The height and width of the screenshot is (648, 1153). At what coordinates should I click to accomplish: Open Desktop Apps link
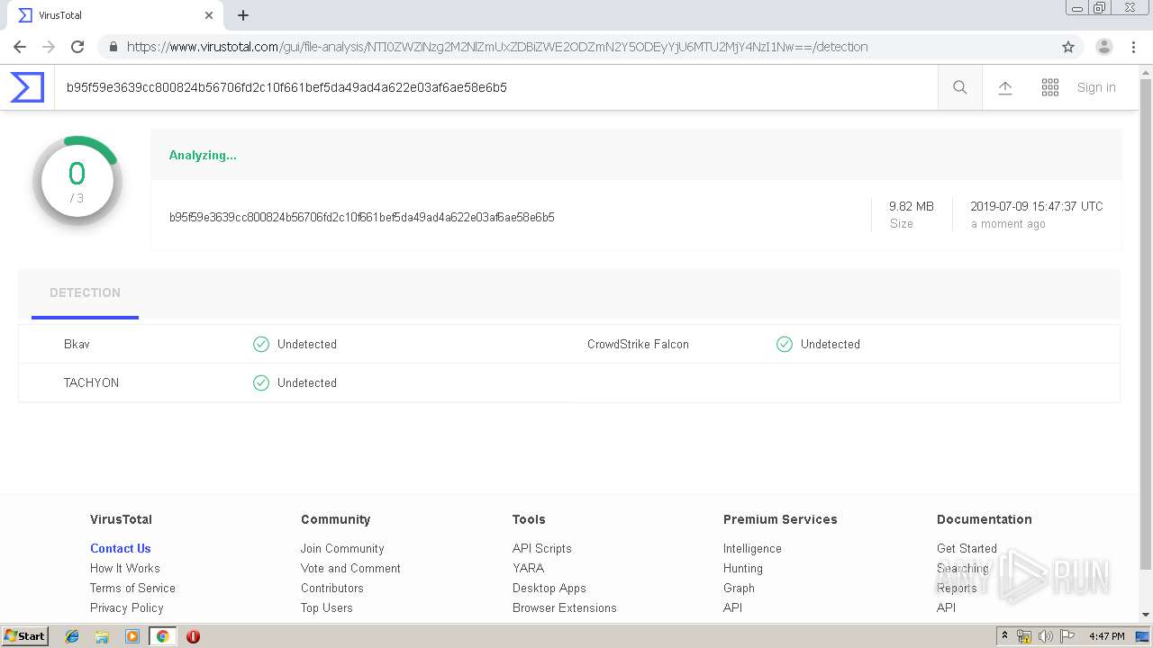coord(549,588)
